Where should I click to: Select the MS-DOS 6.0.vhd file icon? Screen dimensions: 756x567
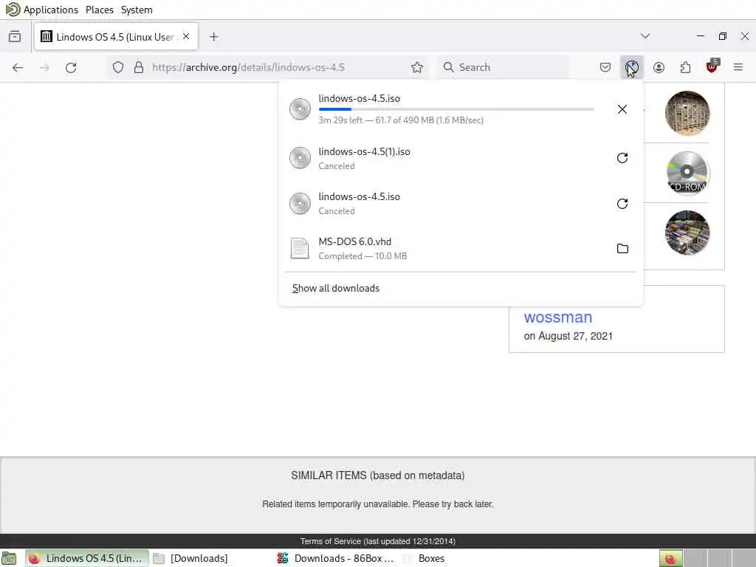pyautogui.click(x=300, y=248)
